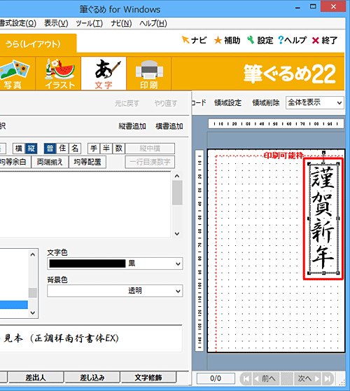350x391 pixels.
Task: Click the 補助 star button
Action: pos(227,40)
